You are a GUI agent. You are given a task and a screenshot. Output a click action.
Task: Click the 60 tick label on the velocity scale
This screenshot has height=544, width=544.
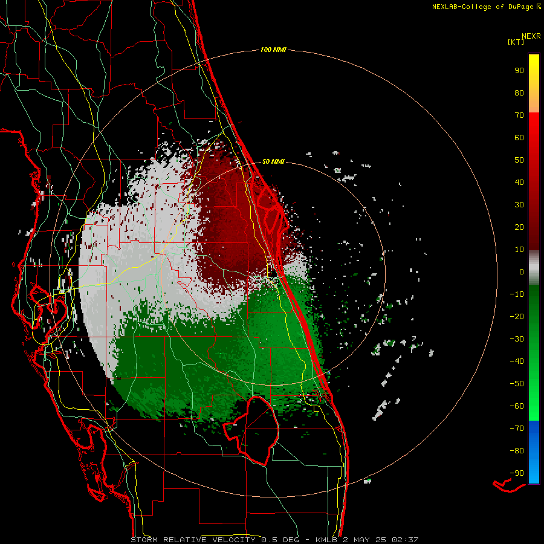tap(519, 137)
